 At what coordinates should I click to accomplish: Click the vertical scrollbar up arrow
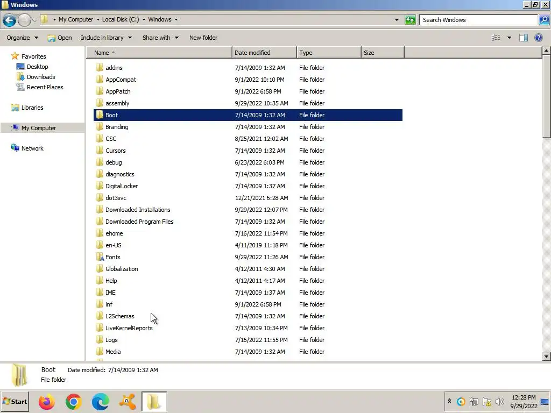click(546, 51)
